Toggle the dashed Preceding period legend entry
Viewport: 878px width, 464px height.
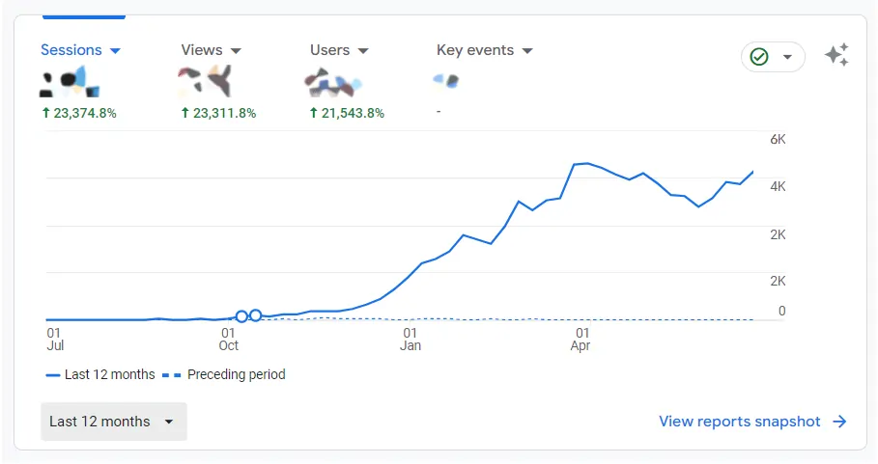click(223, 374)
